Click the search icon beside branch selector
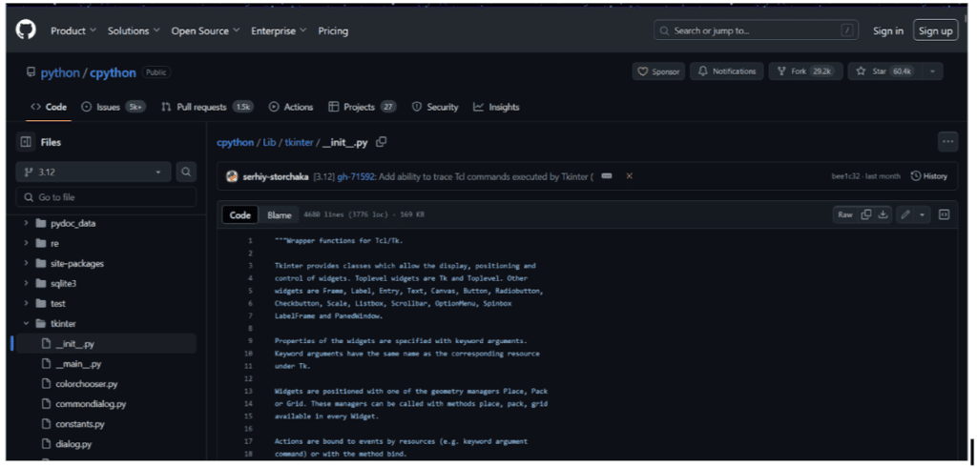The height and width of the screenshot is (467, 977). point(186,173)
